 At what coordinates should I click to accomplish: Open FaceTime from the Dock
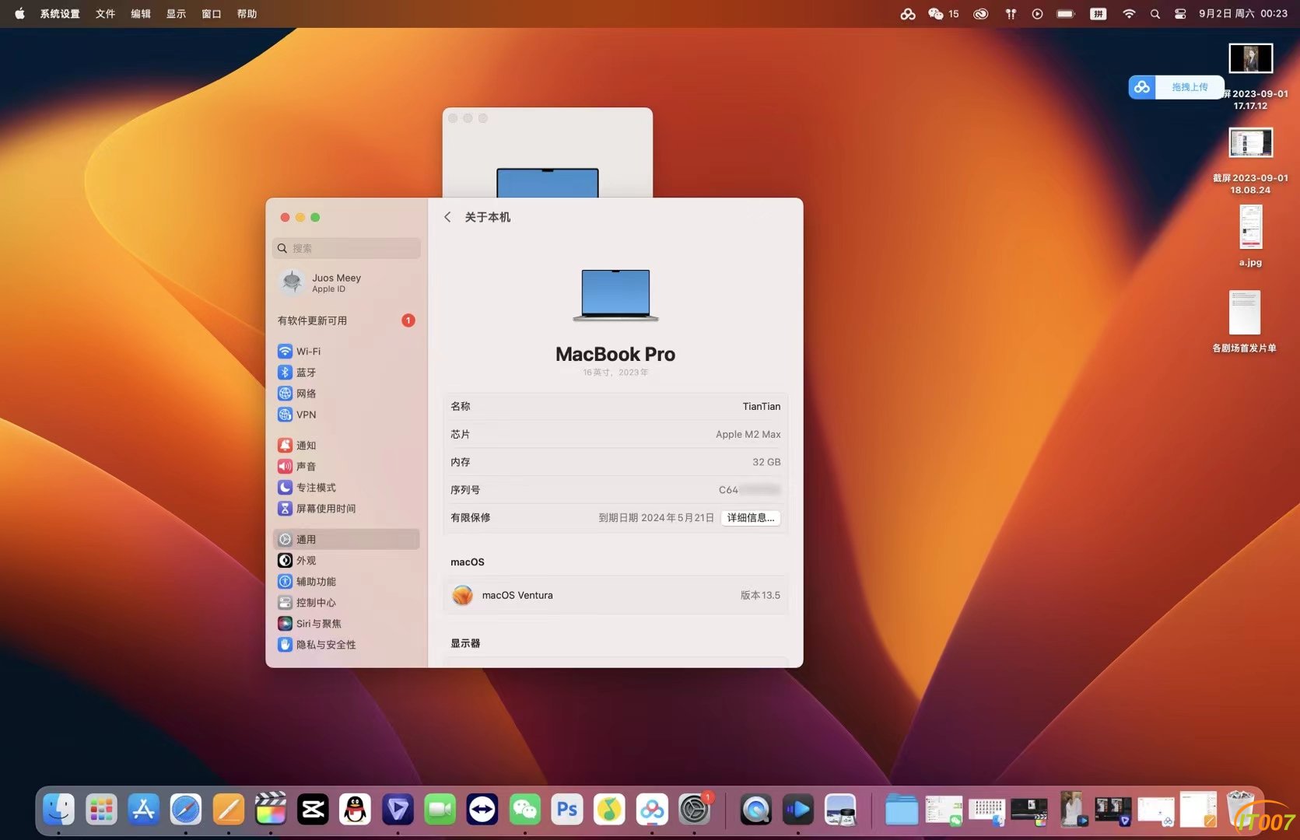point(440,810)
